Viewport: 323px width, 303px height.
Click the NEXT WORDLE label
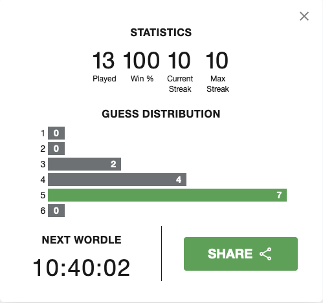pos(82,240)
